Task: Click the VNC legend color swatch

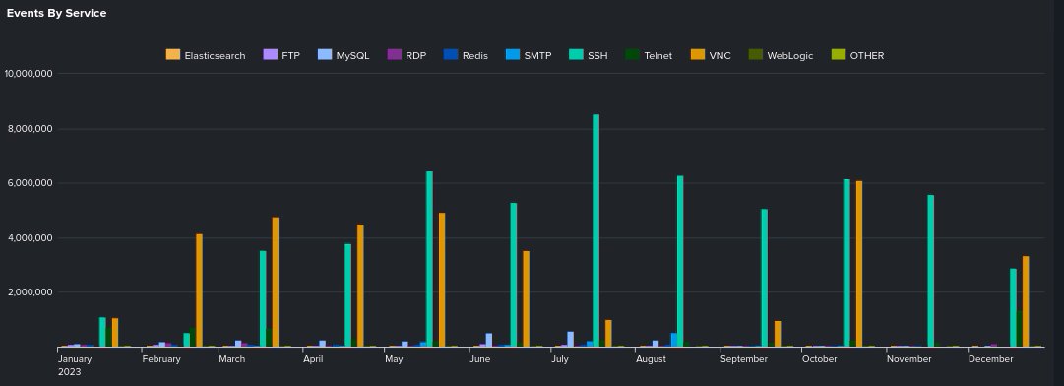Action: [698, 55]
